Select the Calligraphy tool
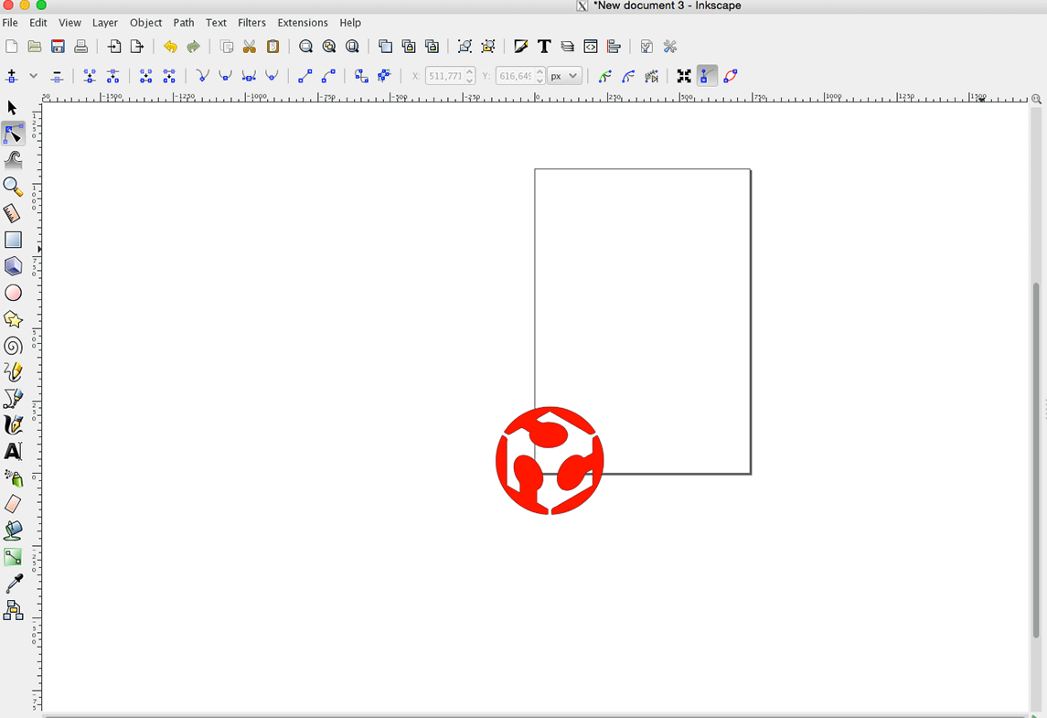This screenshot has width=1047, height=718. pos(13,424)
